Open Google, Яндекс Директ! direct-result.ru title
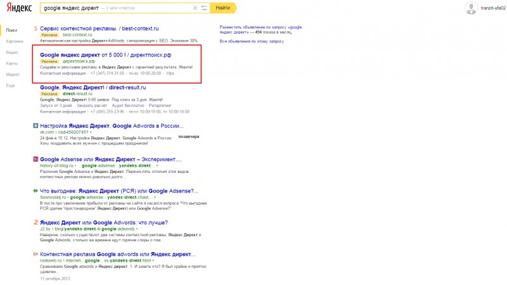The height and width of the screenshot is (285, 507). pyautogui.click(x=93, y=87)
